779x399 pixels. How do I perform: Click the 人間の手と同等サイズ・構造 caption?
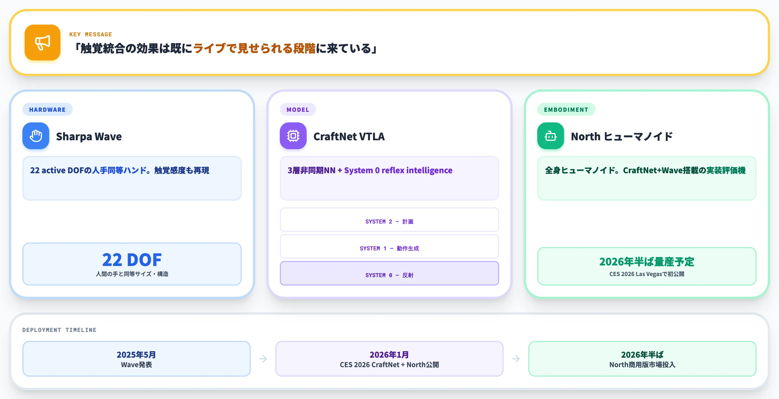point(132,274)
